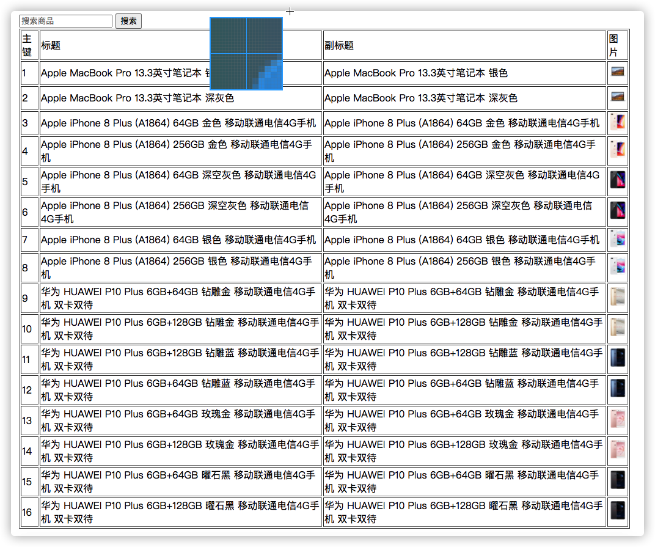Image resolution: width=655 pixels, height=547 pixels.
Task: Click the silver iPhone 8 Plus 64GB image in row 7
Action: pyautogui.click(x=617, y=239)
